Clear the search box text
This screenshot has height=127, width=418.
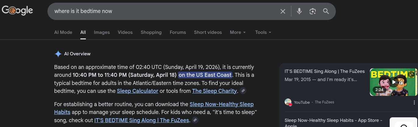click(283, 11)
